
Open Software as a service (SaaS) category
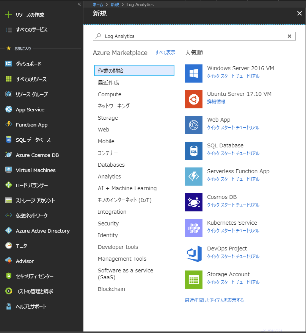[x=126, y=274]
